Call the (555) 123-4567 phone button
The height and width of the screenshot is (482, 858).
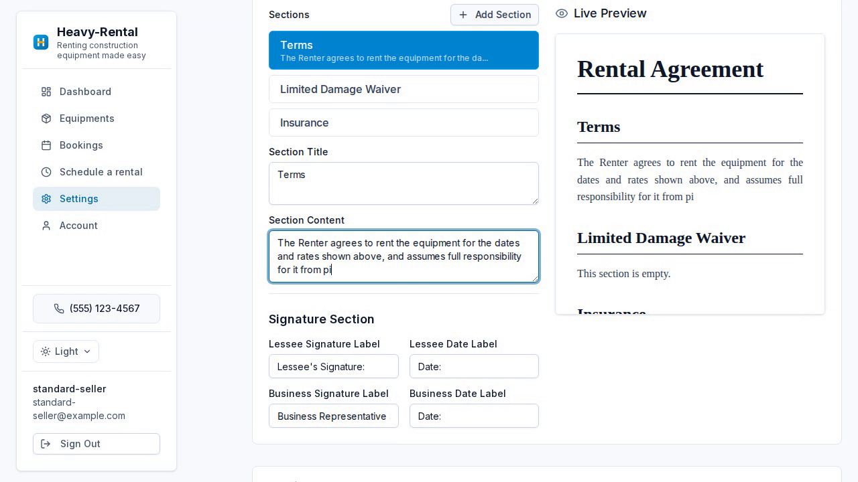[x=97, y=309]
